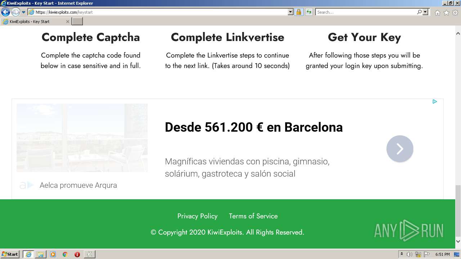Click the AdChoices icon on the ad
Screen dimensions: 461x259
[x=435, y=101]
